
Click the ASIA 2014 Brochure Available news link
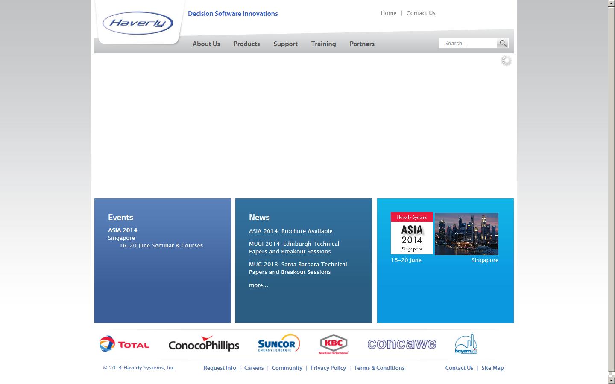tap(291, 231)
